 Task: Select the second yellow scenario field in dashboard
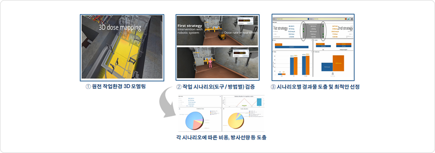[329, 19]
